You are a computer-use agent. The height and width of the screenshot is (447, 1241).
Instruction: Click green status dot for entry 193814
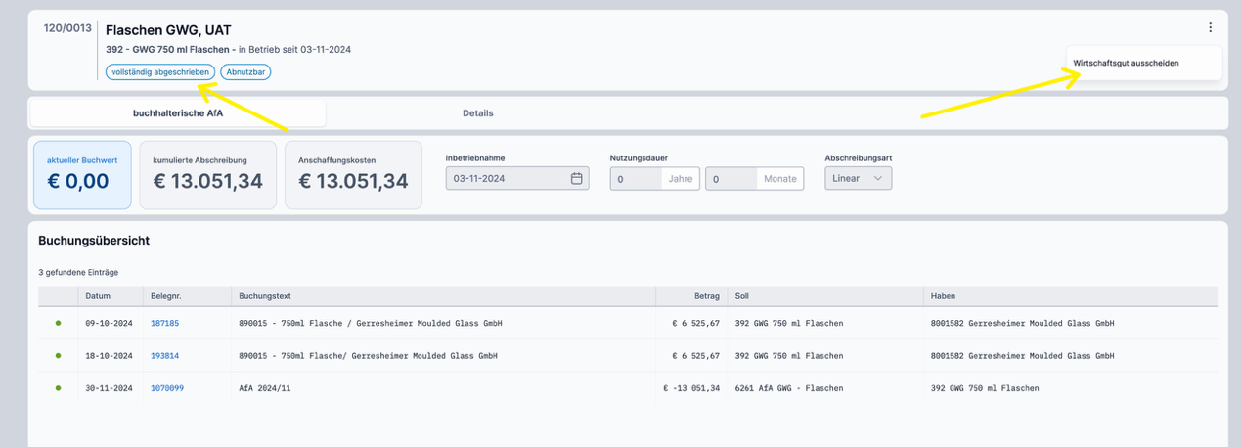pyautogui.click(x=58, y=355)
